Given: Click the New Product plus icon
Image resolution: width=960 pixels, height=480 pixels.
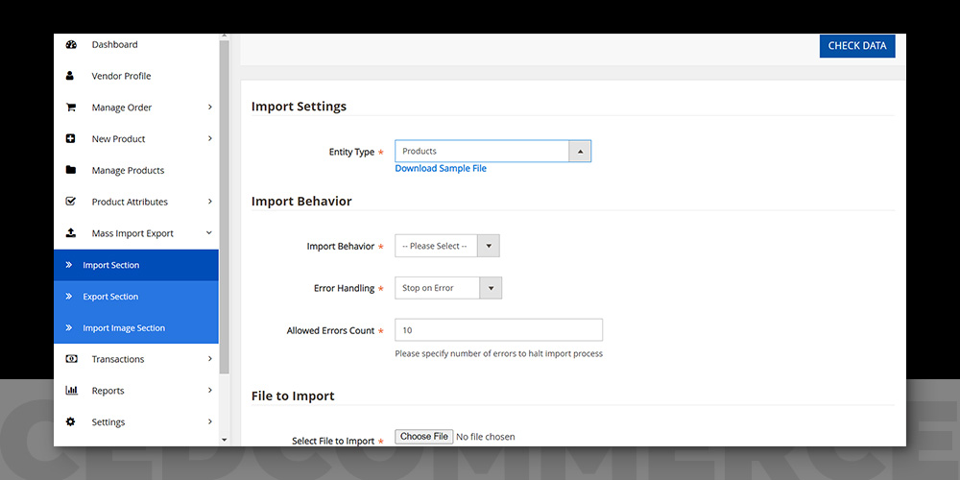Looking at the screenshot, I should [70, 139].
